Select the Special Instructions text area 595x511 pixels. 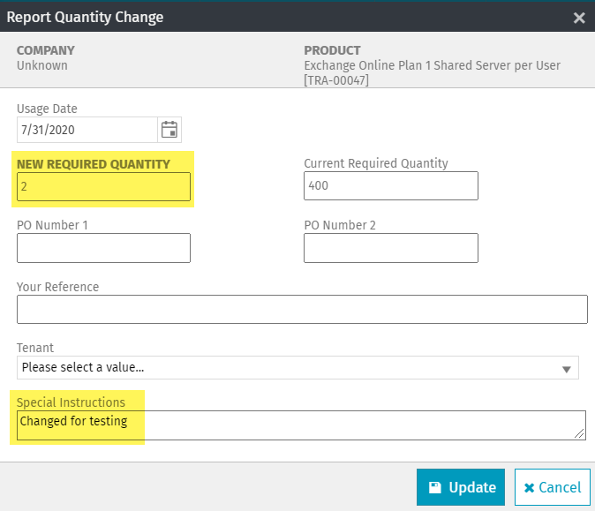click(302, 425)
